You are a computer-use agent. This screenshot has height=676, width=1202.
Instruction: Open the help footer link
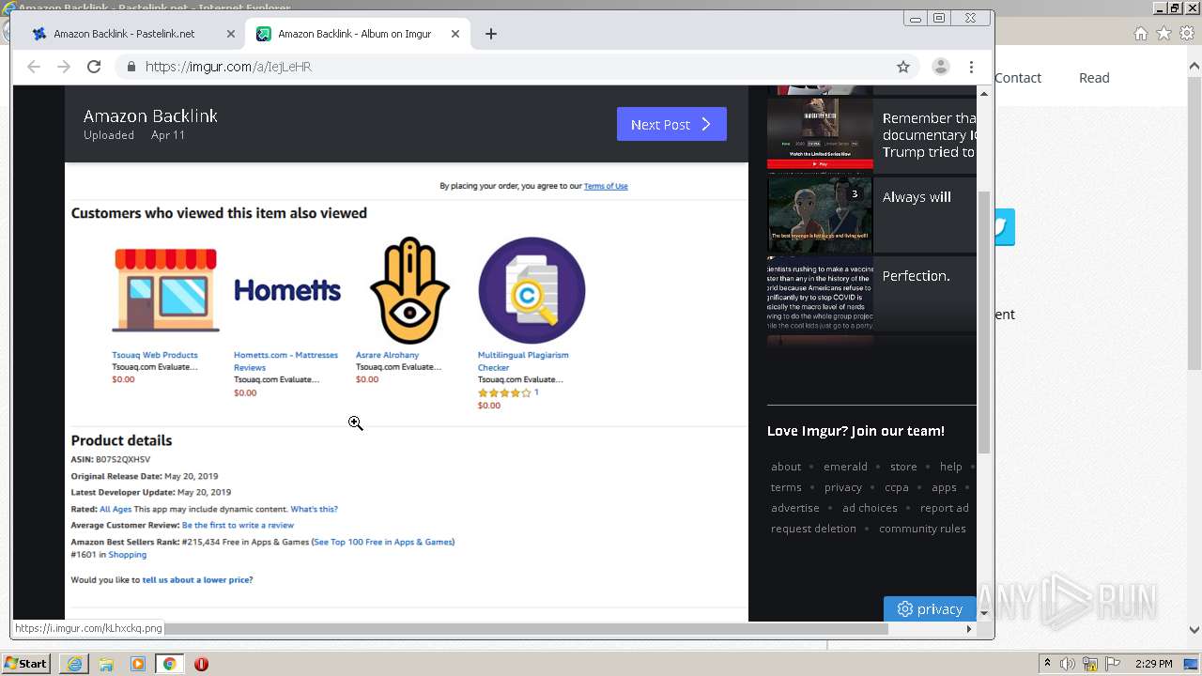[x=951, y=467]
